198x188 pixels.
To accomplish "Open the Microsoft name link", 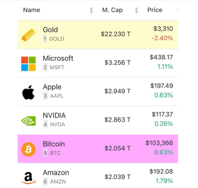I will tap(58, 58).
